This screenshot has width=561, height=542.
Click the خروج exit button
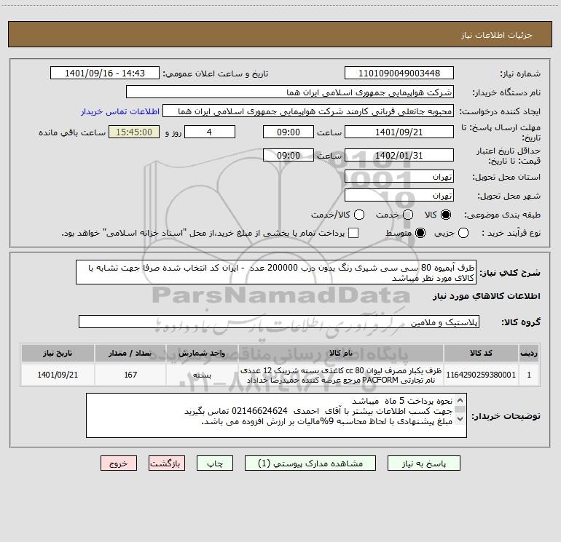[x=119, y=463]
